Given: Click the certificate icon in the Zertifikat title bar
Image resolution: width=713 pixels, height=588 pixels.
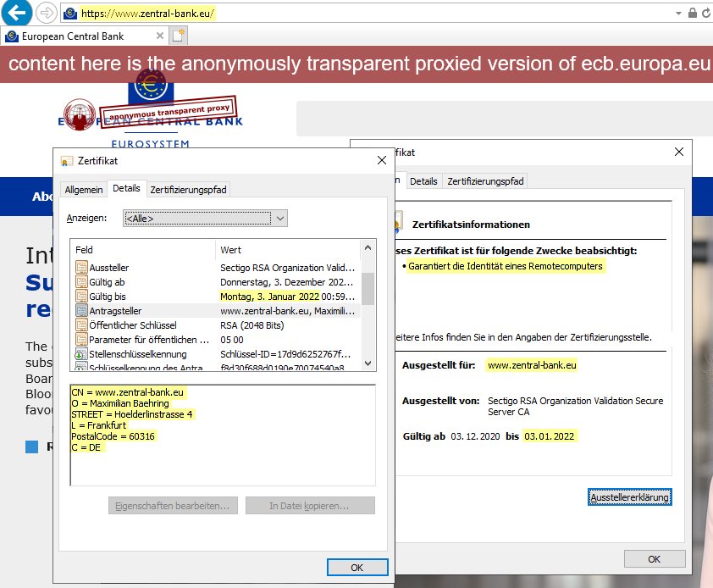Looking at the screenshot, I should point(66,161).
